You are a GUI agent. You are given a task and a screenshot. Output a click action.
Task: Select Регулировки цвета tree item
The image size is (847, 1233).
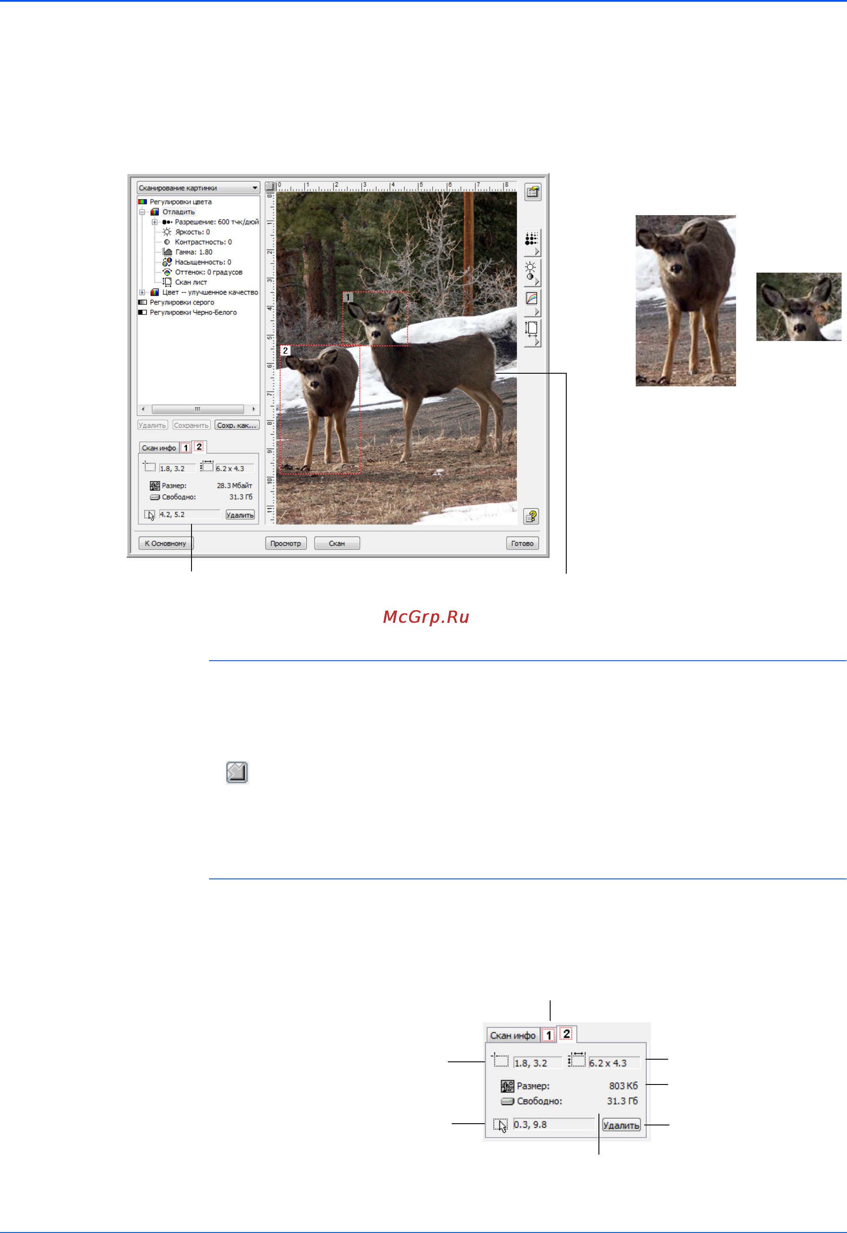tap(181, 202)
